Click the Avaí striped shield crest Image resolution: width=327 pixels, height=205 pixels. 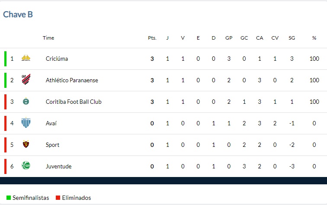[26, 123]
